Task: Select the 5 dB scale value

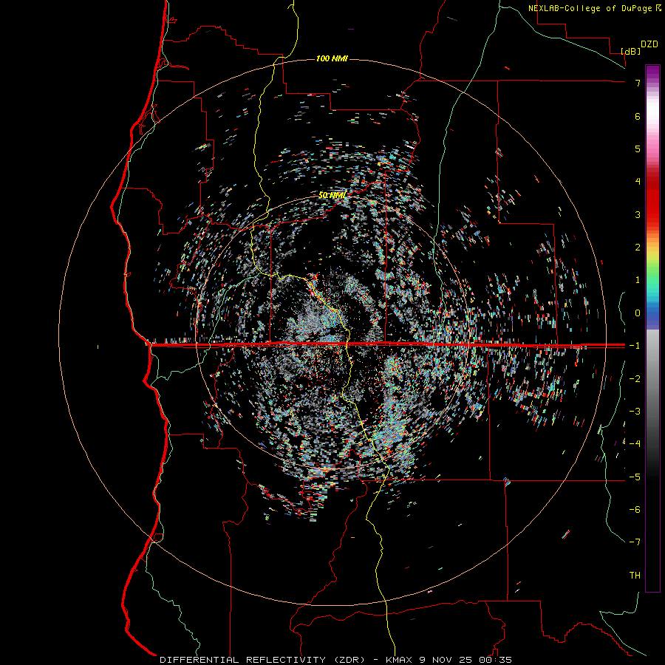Action: [x=638, y=149]
